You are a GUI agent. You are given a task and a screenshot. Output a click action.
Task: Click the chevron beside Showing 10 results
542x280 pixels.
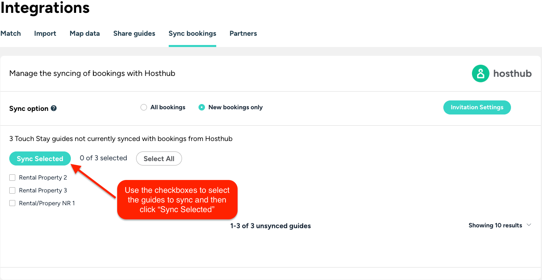click(x=529, y=225)
